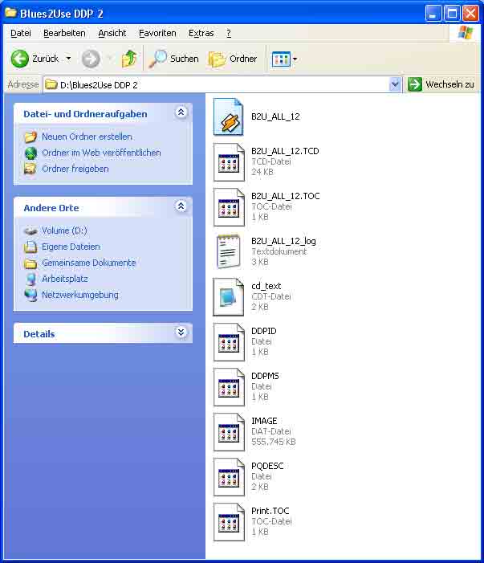The image size is (484, 563).
Task: Click the shared folder icon beside Ordner freigeben
Action: click(x=31, y=169)
